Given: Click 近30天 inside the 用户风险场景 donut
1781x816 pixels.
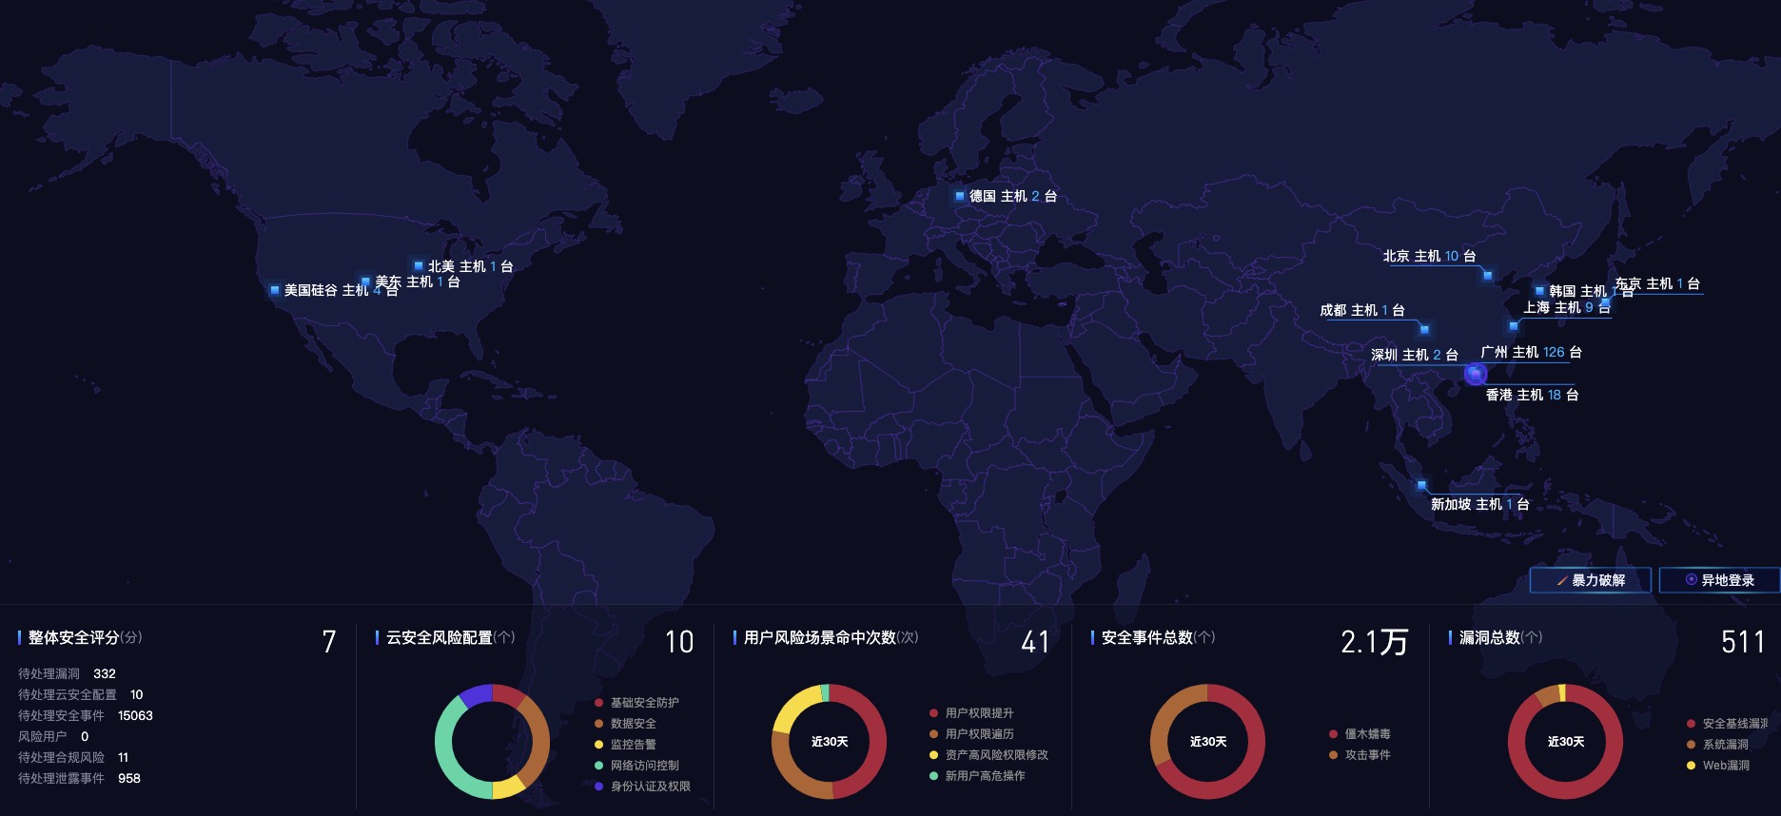Looking at the screenshot, I should [830, 742].
